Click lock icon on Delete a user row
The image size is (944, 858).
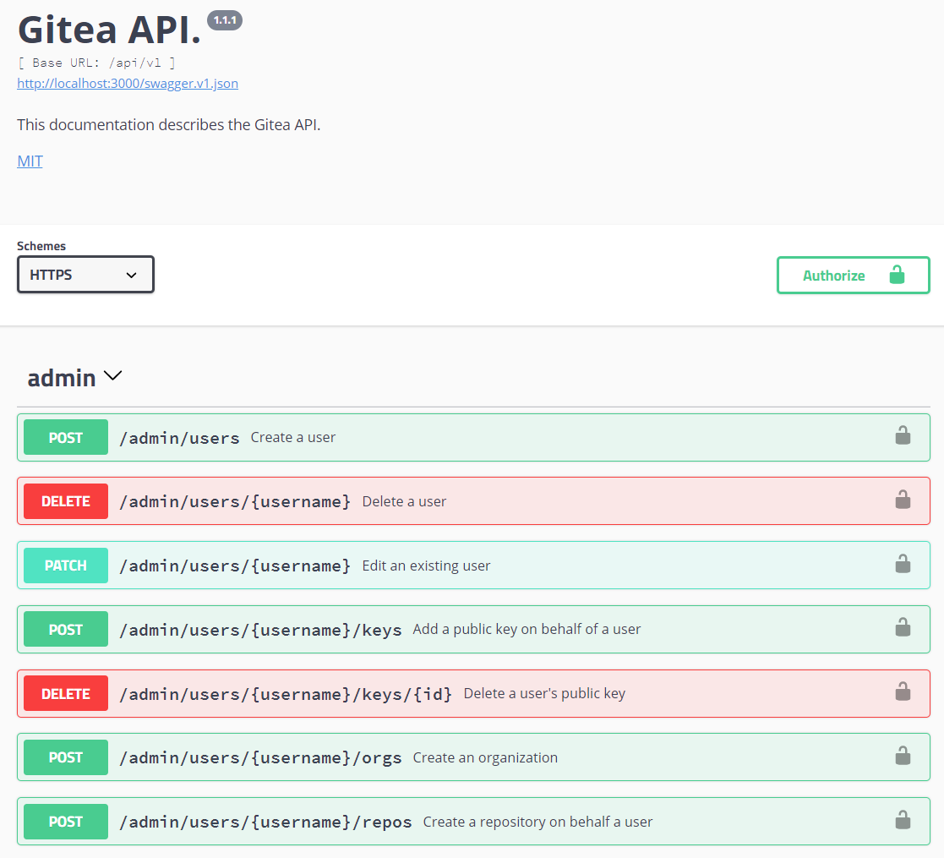click(903, 499)
